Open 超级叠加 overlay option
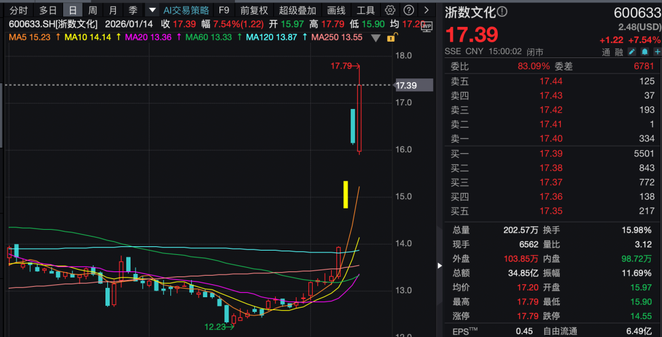The width and height of the screenshot is (662, 337). tap(298, 10)
